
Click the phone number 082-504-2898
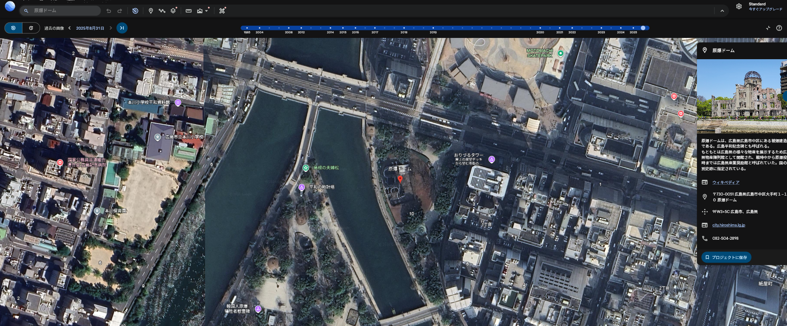[725, 238]
